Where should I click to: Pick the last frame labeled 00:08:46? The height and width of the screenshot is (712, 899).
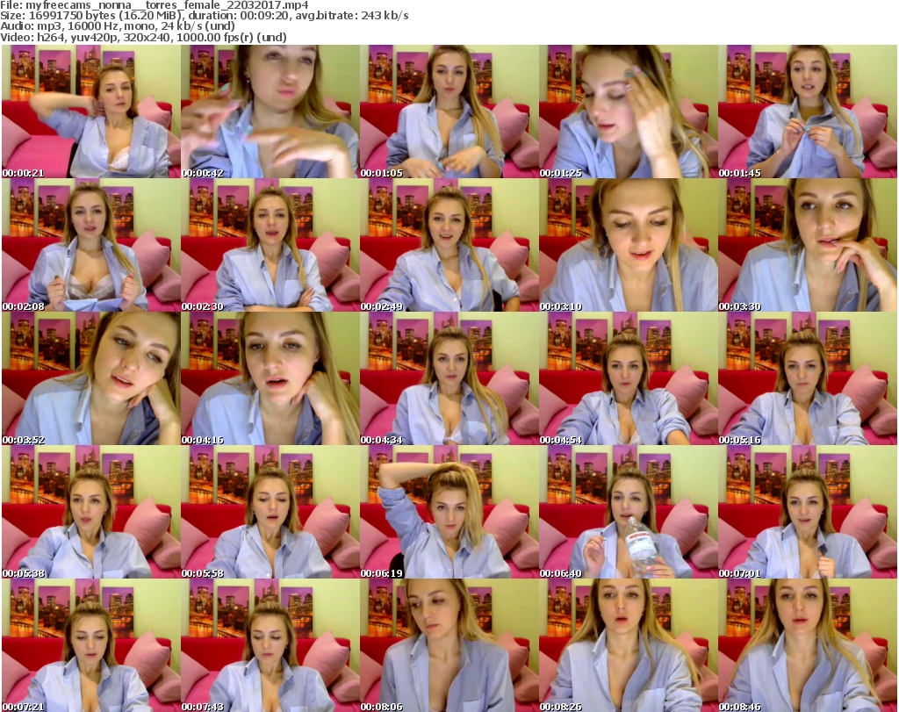[808, 645]
